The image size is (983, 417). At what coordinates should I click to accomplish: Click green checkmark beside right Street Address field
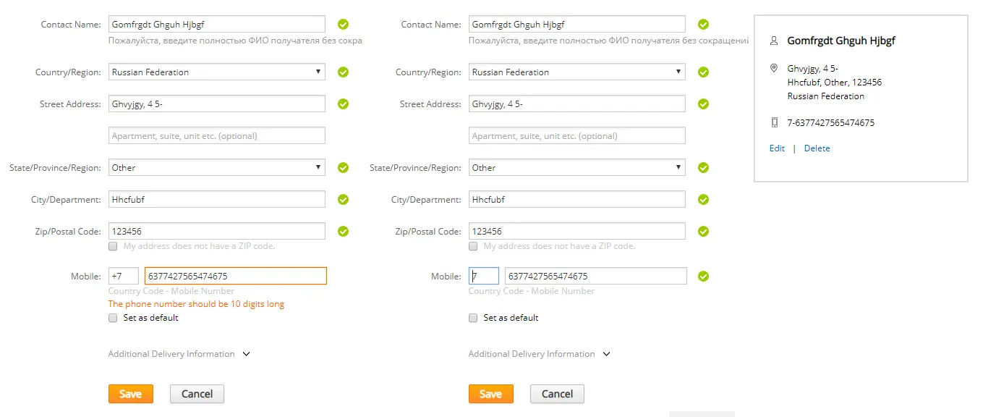click(704, 104)
